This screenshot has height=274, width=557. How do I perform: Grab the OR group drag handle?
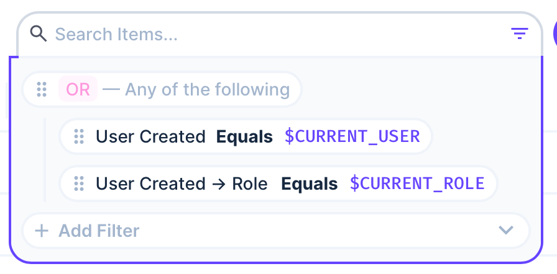(x=42, y=89)
